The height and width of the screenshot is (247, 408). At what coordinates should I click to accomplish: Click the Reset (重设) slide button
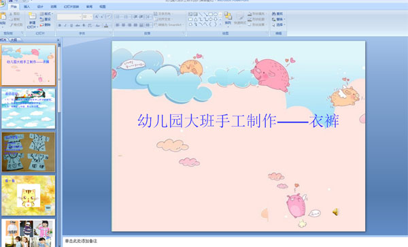[46, 19]
